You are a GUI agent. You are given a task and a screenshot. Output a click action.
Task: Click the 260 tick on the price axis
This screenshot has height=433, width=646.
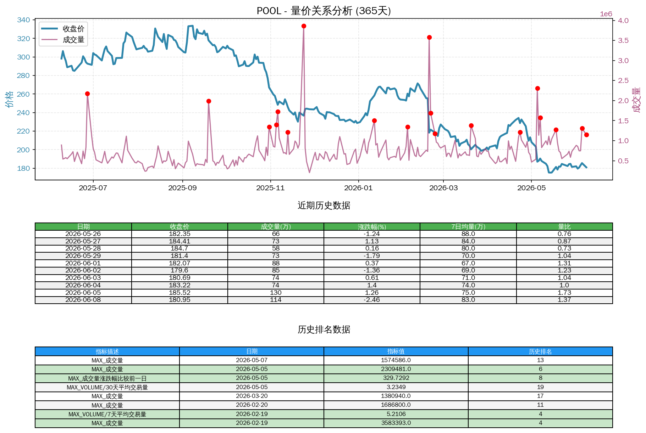click(23, 94)
